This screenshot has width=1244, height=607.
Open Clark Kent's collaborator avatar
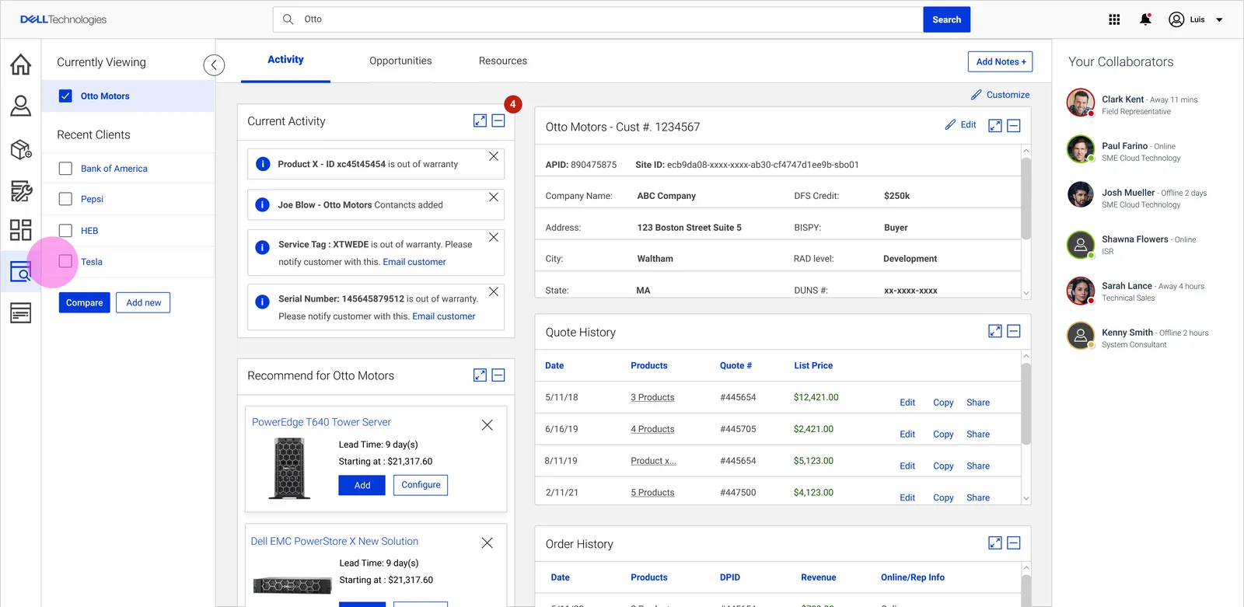1081,103
